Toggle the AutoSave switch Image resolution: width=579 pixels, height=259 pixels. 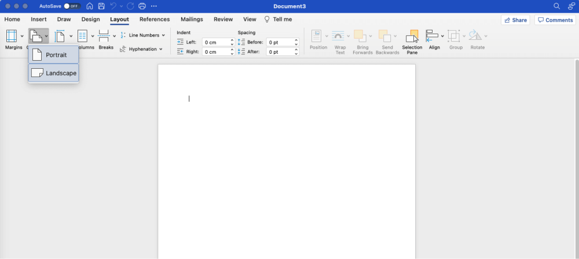click(x=71, y=6)
